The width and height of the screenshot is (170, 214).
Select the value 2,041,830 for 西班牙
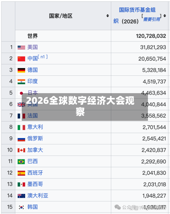coord(154,173)
